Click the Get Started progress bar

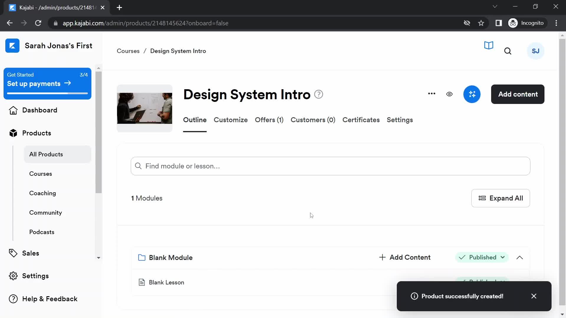(x=47, y=93)
